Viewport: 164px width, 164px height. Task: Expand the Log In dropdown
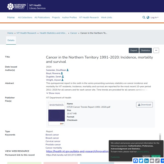tap(154, 17)
